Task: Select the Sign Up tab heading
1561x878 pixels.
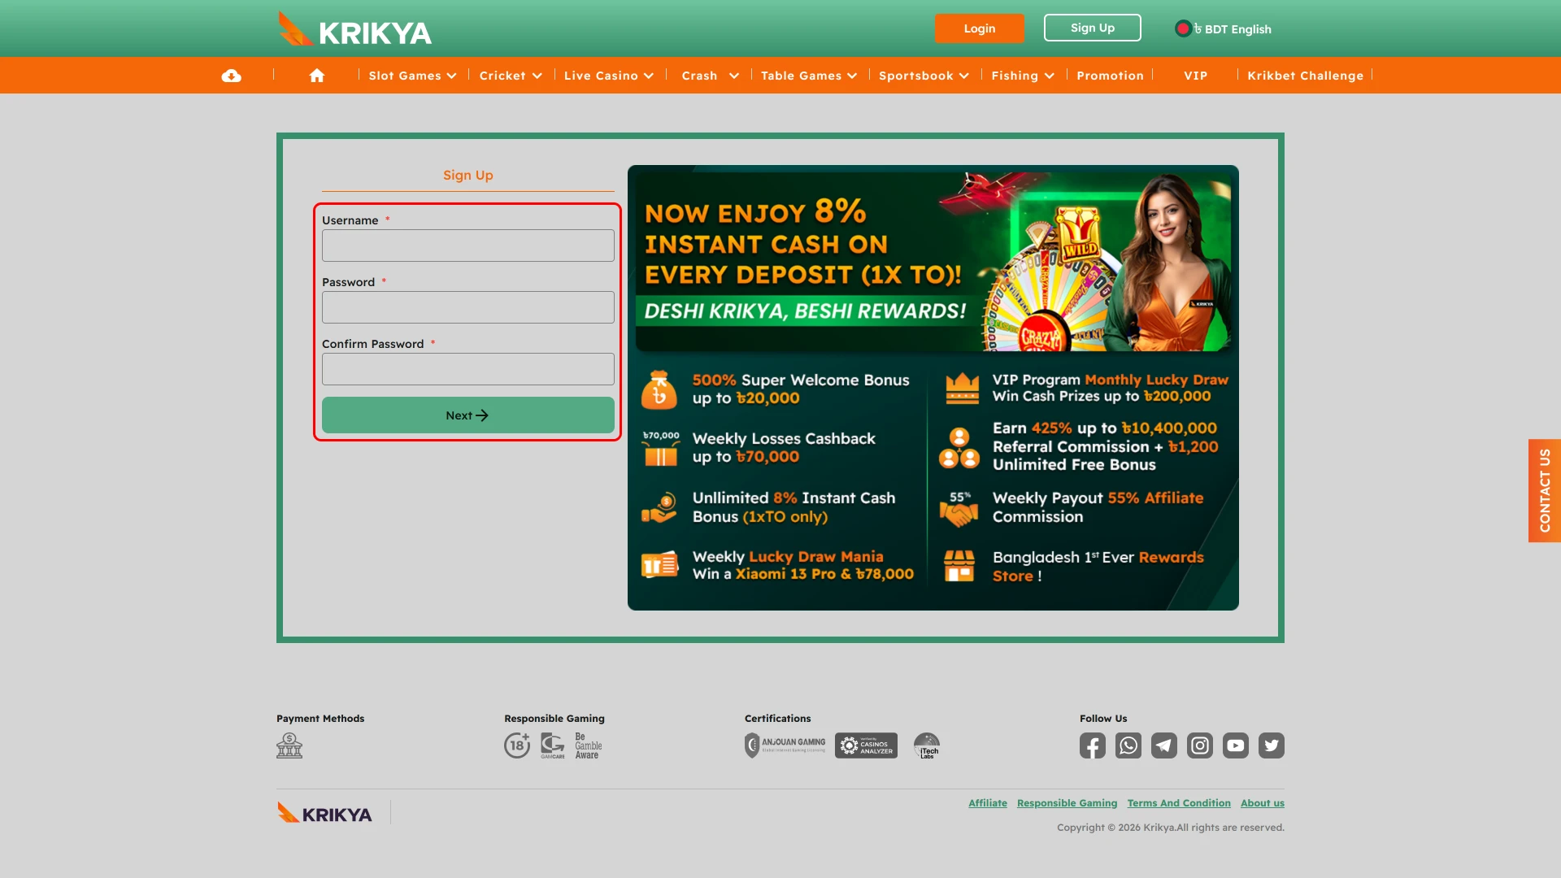Action: click(467, 175)
